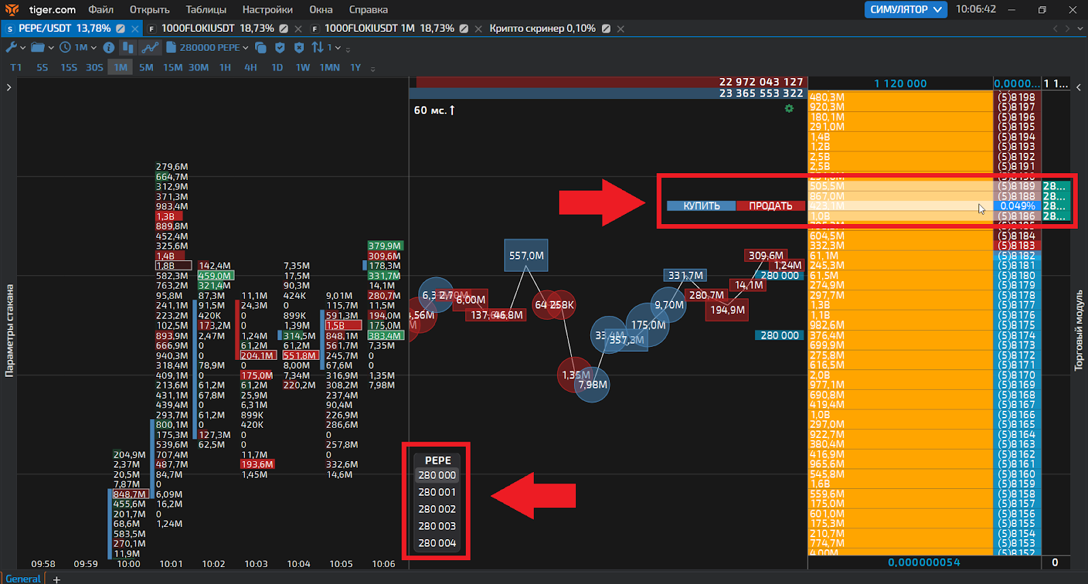
Task: Click the tiger.com logo icon
Action: (12, 10)
